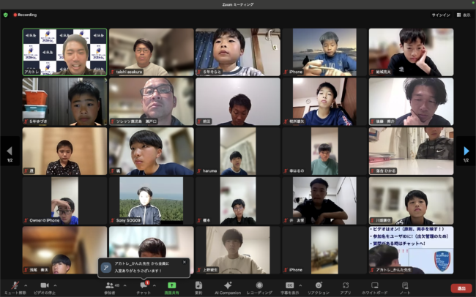
Task: Click the green Share Screen icon
Action: 171,285
